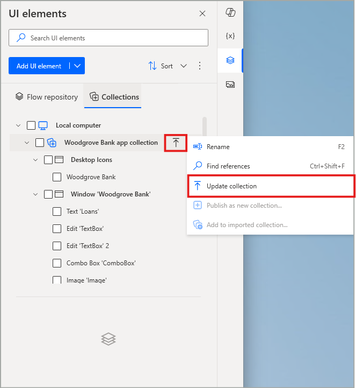Choose Rename from the context menu

point(270,147)
